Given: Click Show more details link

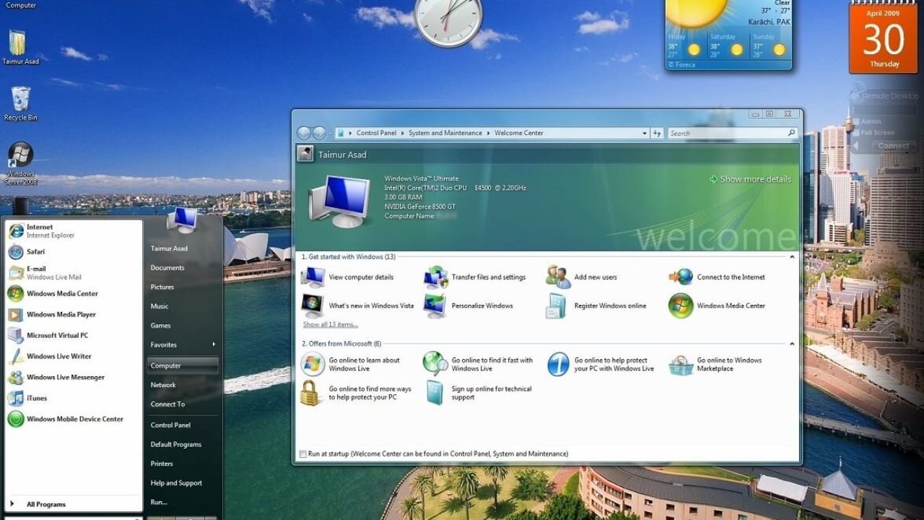Looking at the screenshot, I should 750,179.
